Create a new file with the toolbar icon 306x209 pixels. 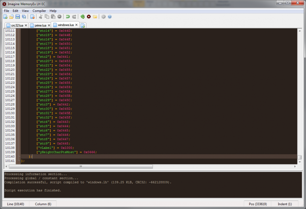[x=5, y=17]
